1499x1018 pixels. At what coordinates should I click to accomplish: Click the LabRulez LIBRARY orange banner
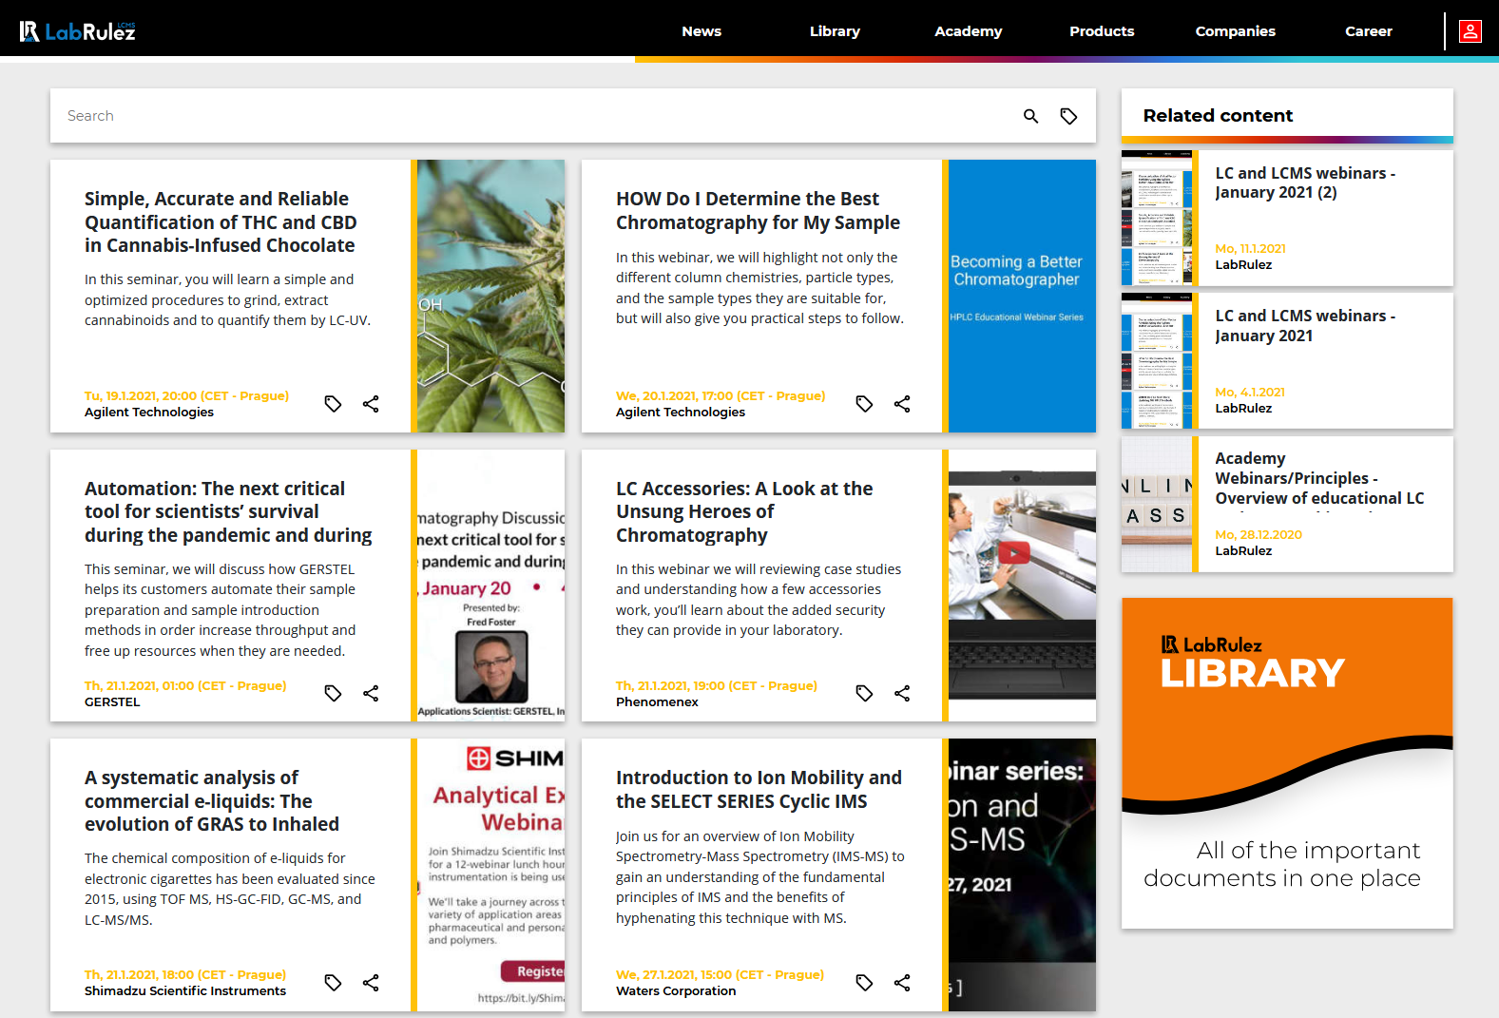point(1287,763)
